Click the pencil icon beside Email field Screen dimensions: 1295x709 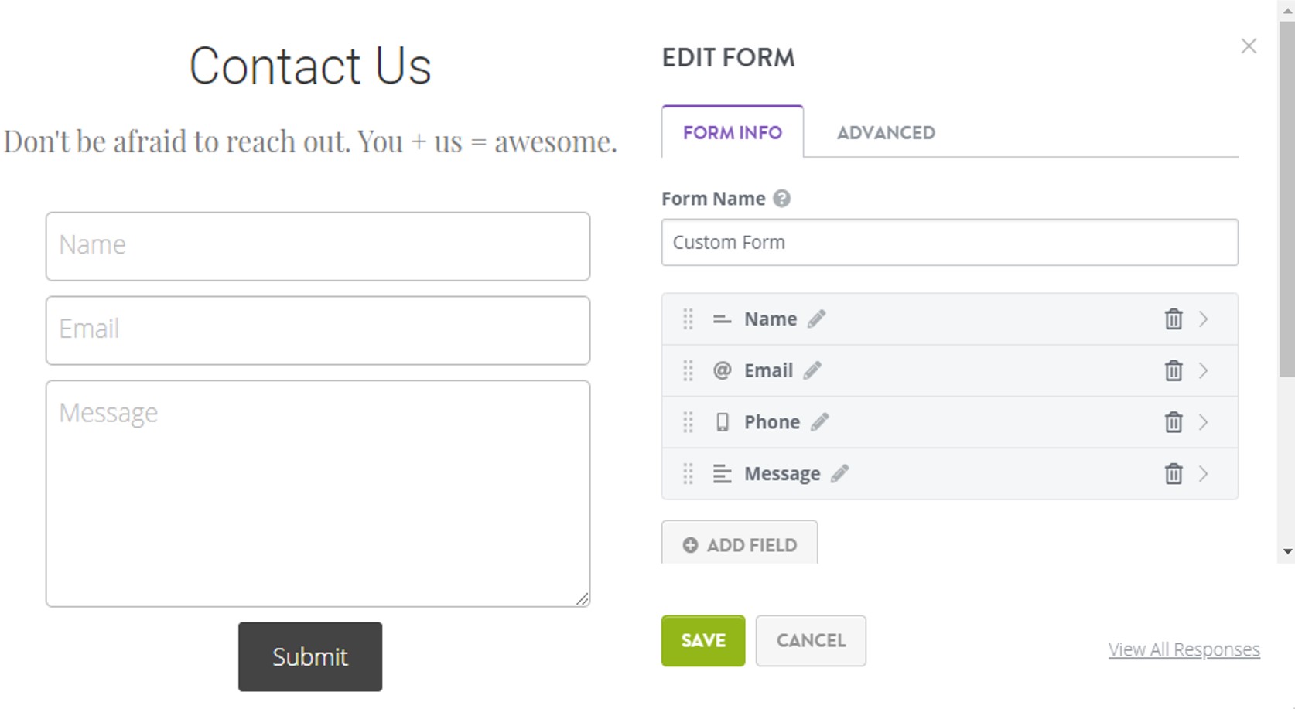812,370
